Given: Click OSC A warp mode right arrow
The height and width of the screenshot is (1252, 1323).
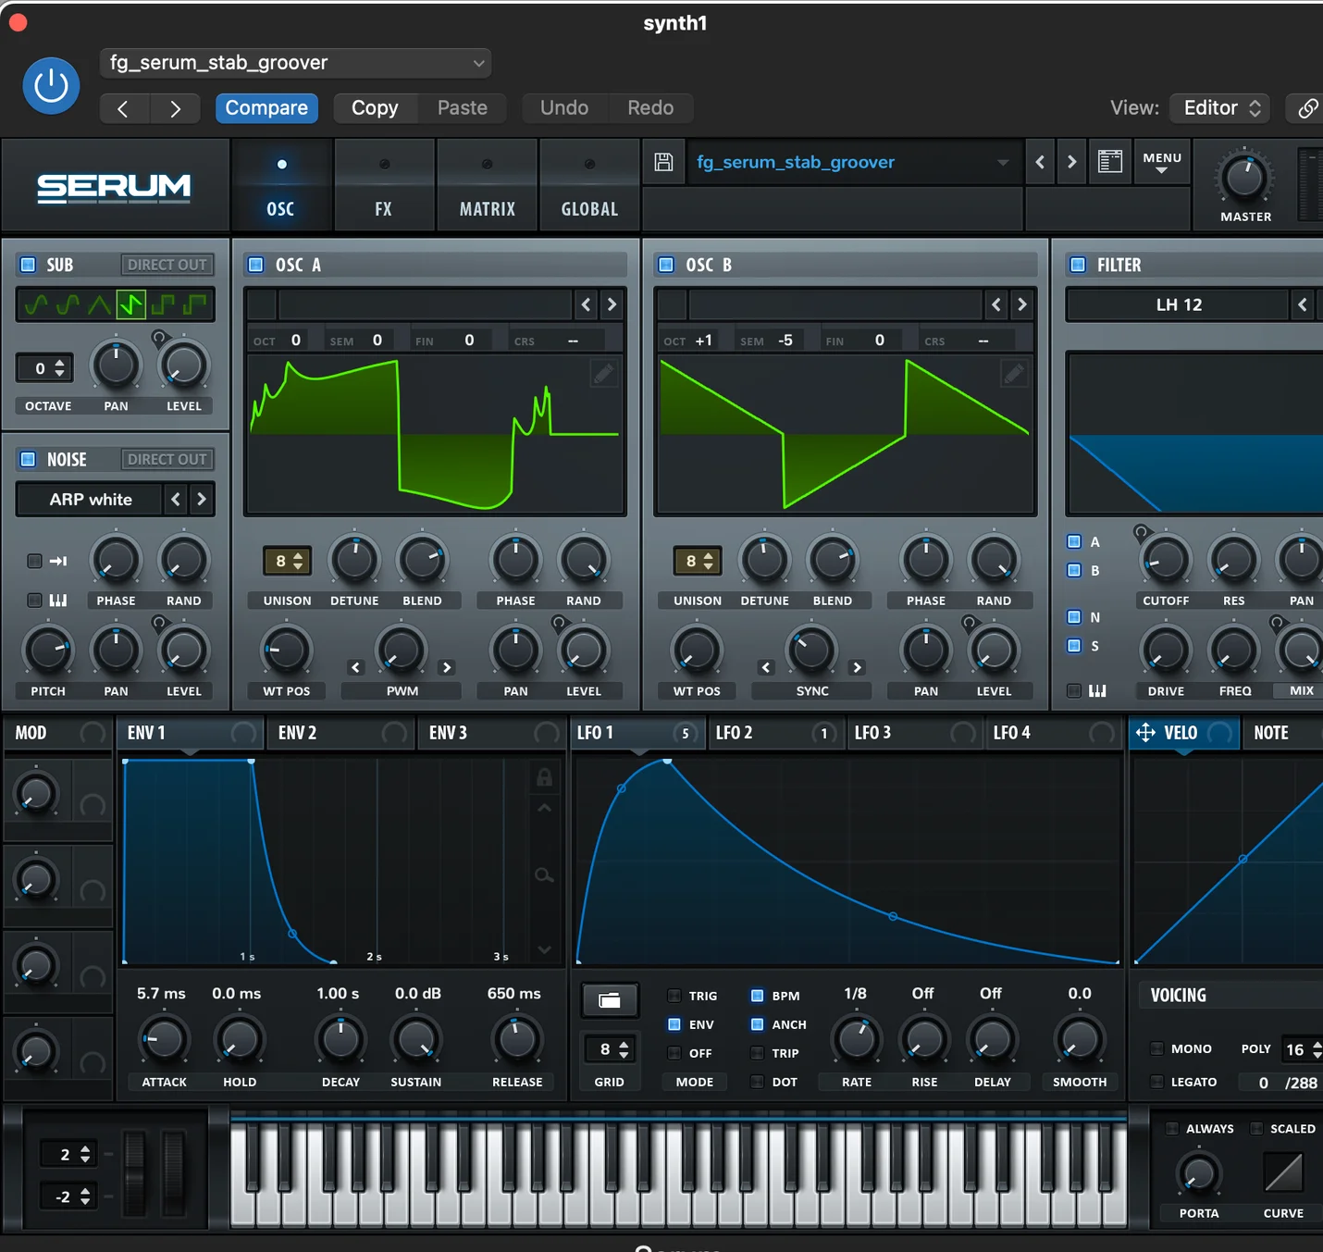Looking at the screenshot, I should 447,667.
